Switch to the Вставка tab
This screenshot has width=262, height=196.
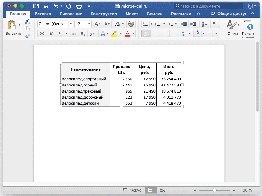(x=43, y=14)
